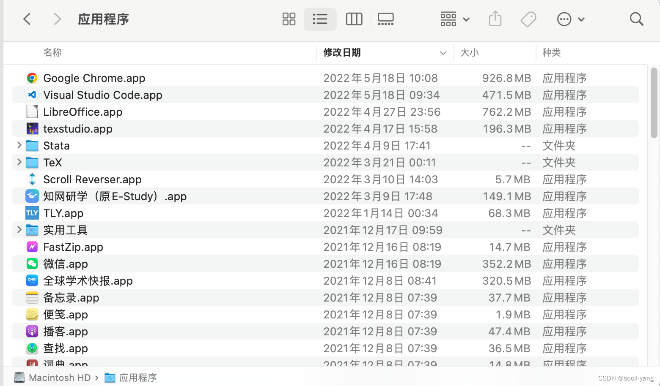This screenshot has height=386, width=660.
Task: Select the Visual Studio Code.app name
Action: 103,95
